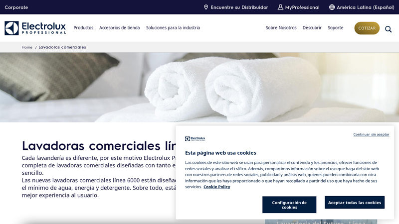This screenshot has height=224, width=399.
Task: Open Soluciones para la industria menu
Action: coord(173,28)
